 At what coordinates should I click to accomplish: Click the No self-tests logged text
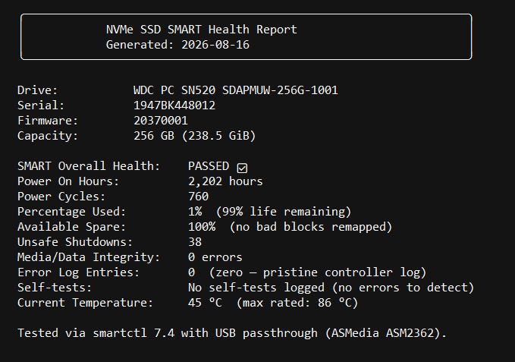256,288
